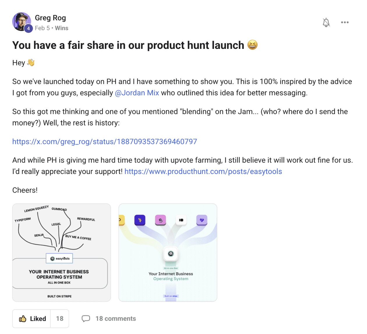Click the post date Feb 5
The image size is (367, 334).
(x=42, y=28)
